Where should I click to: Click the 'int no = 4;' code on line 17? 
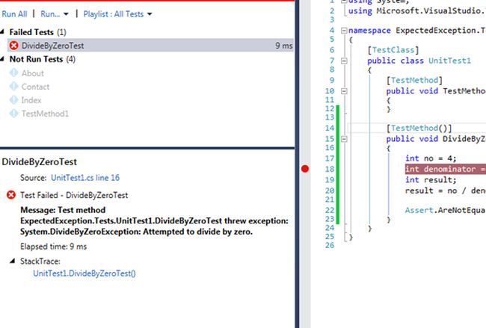(431, 158)
